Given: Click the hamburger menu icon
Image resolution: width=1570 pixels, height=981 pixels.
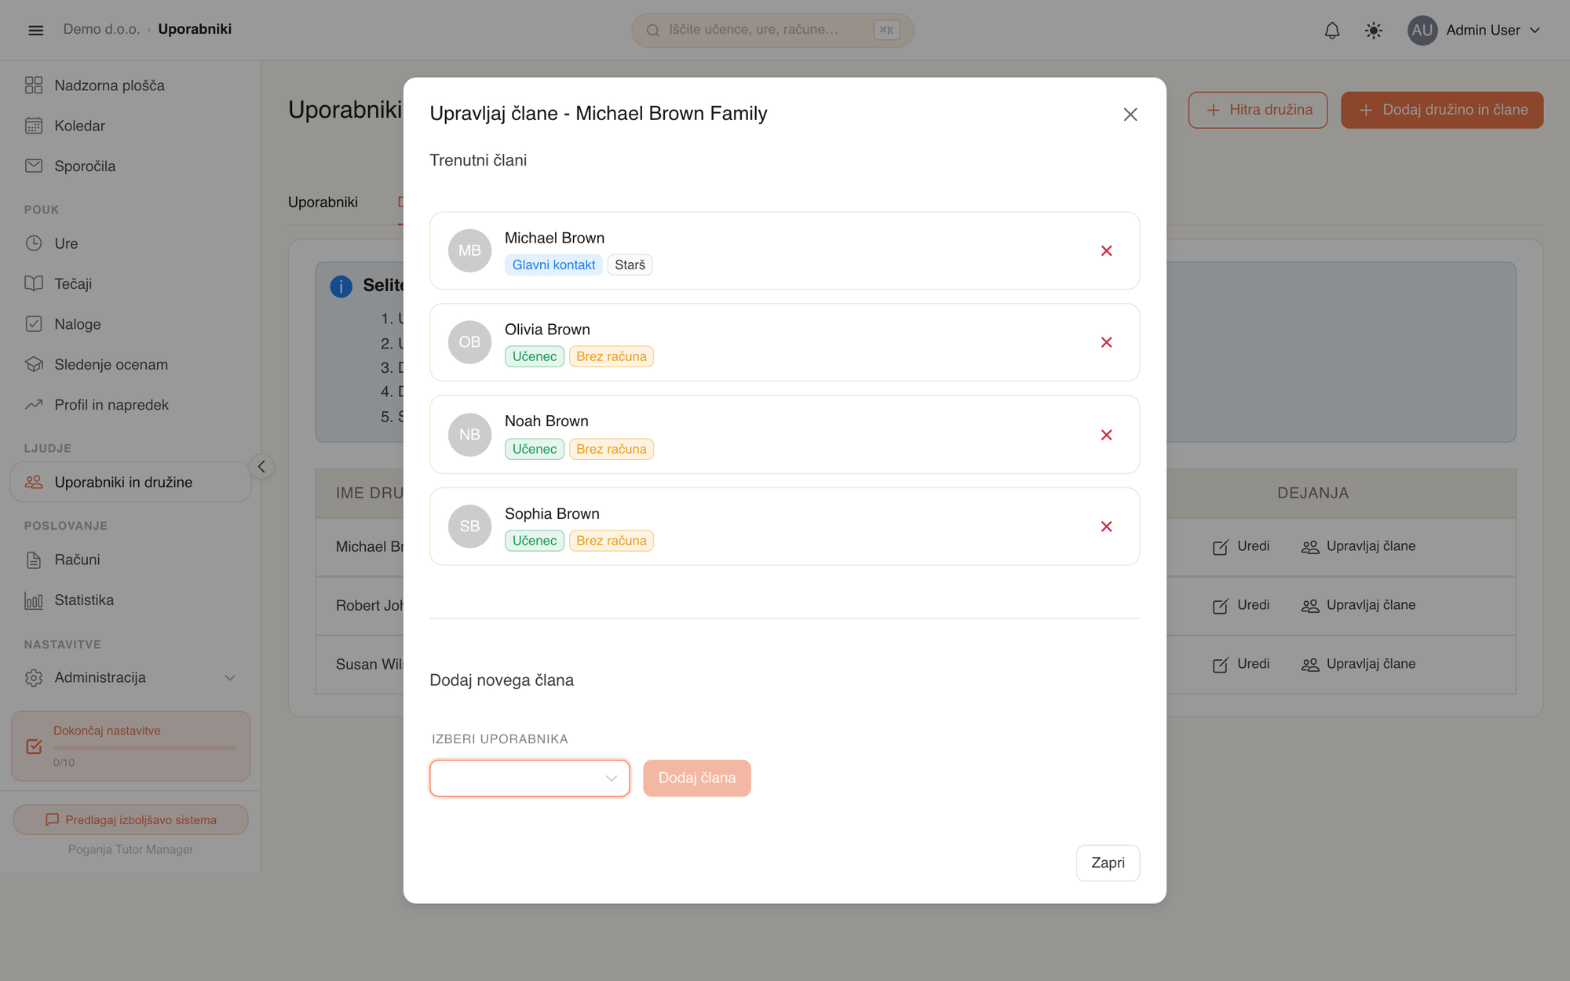Looking at the screenshot, I should point(36,31).
